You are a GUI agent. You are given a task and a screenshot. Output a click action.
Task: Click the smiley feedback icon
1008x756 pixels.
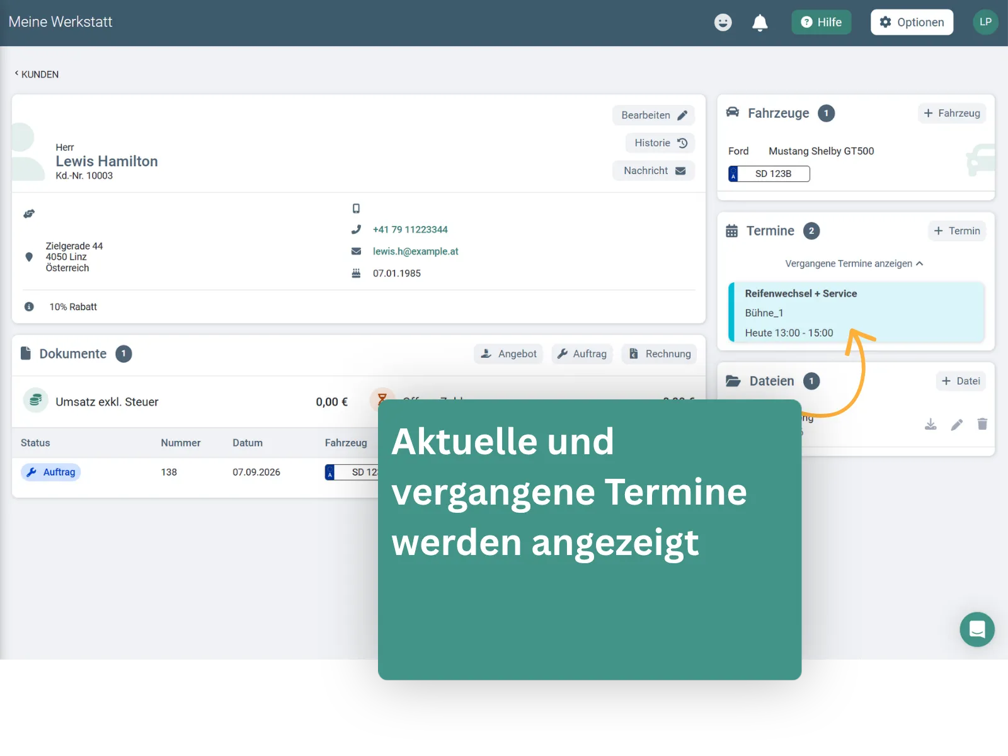[x=723, y=23]
